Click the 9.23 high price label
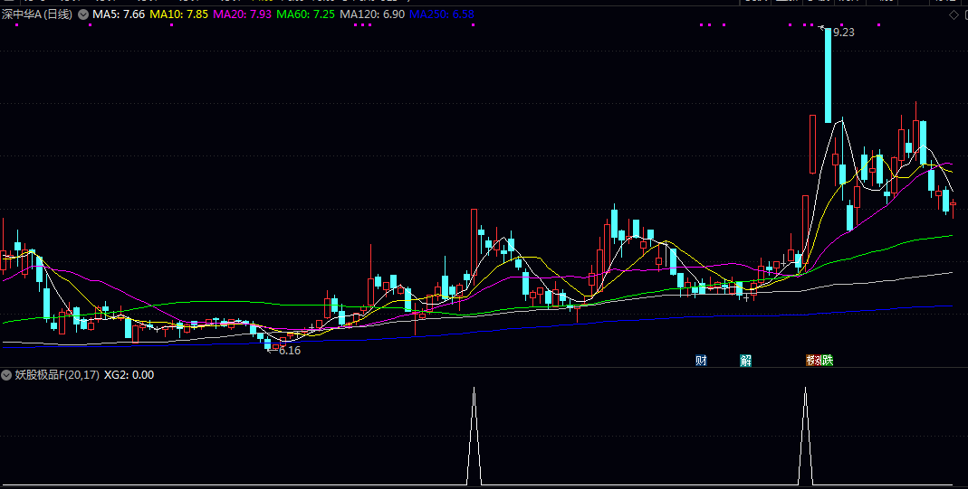 [x=843, y=32]
